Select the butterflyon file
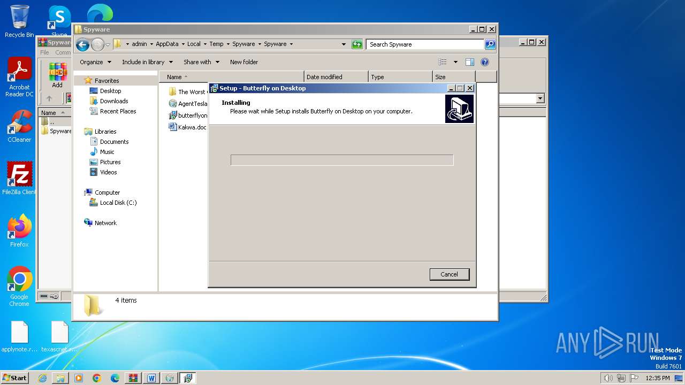This screenshot has height=385, width=685. 188,115
